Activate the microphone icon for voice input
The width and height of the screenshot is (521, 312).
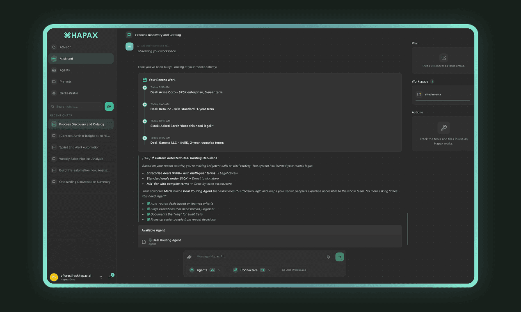(x=328, y=256)
